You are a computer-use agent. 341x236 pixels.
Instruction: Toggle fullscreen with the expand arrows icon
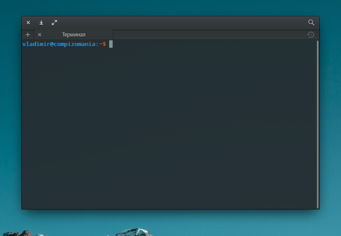click(54, 23)
